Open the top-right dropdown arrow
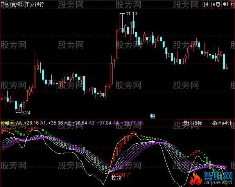Image resolution: width=235 pixels, height=187 pixels. coord(232,4)
